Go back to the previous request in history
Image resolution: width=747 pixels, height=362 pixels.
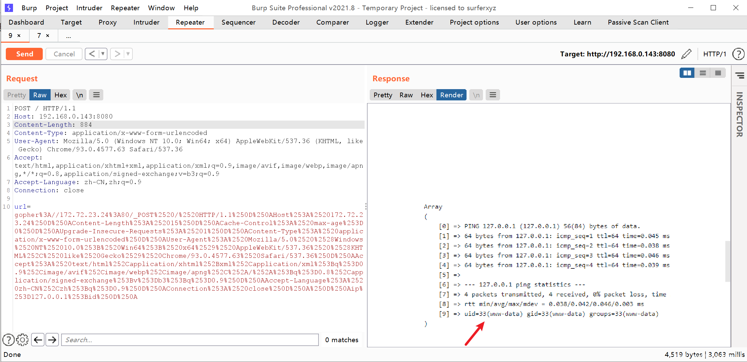pyautogui.click(x=92, y=54)
